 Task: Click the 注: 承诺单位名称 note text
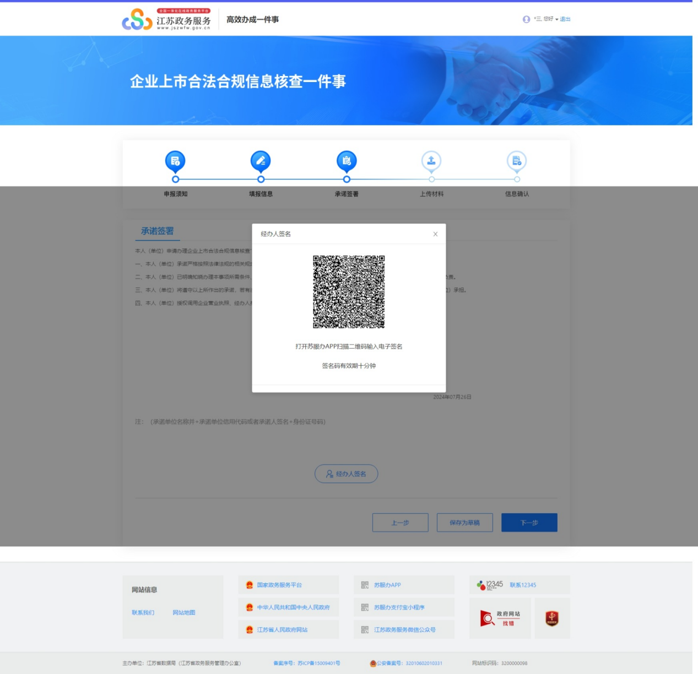coord(230,422)
